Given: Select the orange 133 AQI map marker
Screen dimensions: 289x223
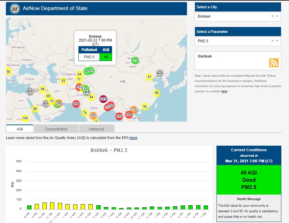Looking at the screenshot, I should click(x=134, y=110).
